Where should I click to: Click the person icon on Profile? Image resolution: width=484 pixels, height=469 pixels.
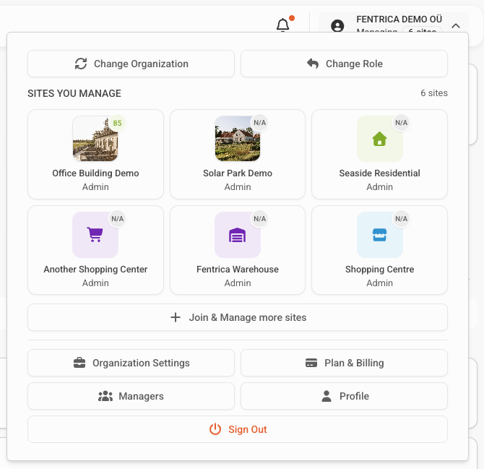327,396
